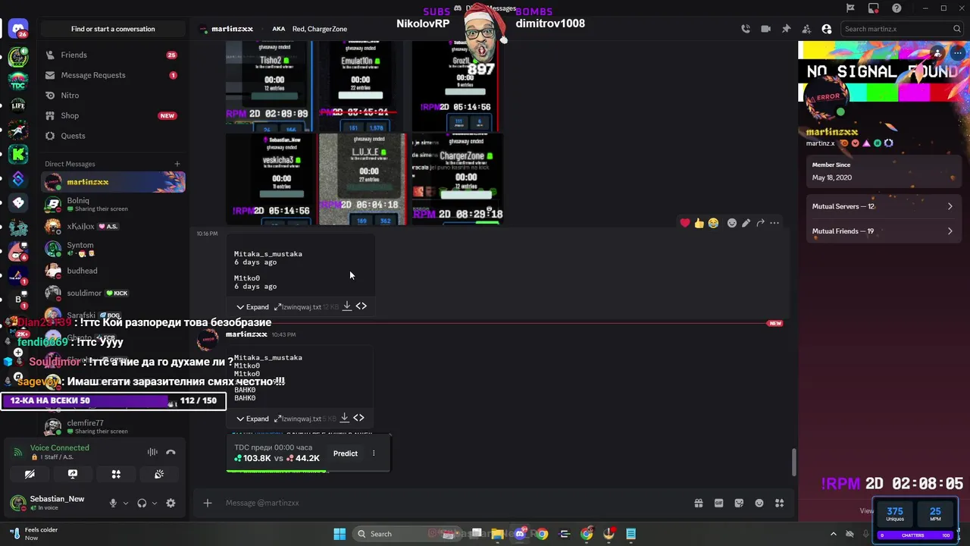
Task: Open microphone input options arrow
Action: coord(126,503)
